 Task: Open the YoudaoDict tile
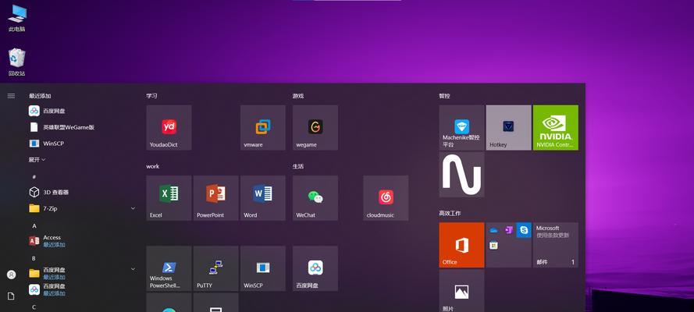click(x=169, y=128)
